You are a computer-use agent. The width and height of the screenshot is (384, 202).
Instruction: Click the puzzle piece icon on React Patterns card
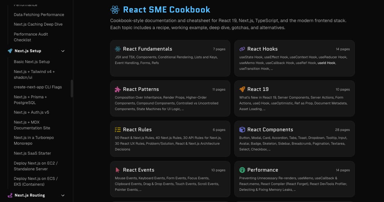(x=118, y=89)
